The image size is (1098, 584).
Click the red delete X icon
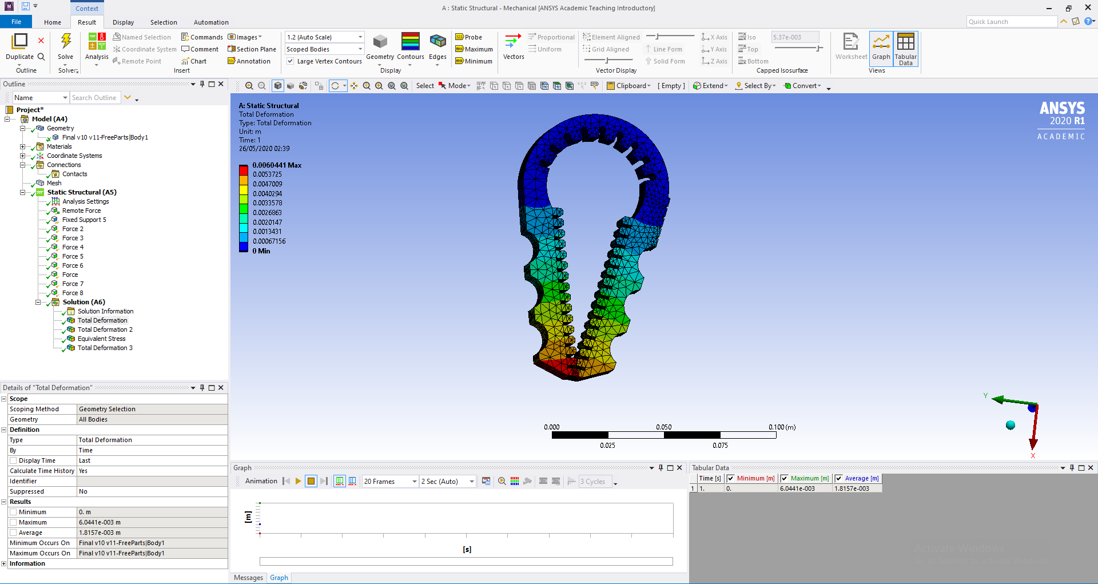(41, 41)
